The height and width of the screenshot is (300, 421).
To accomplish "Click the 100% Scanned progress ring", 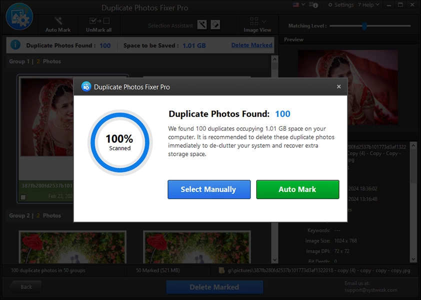I will pos(120,143).
